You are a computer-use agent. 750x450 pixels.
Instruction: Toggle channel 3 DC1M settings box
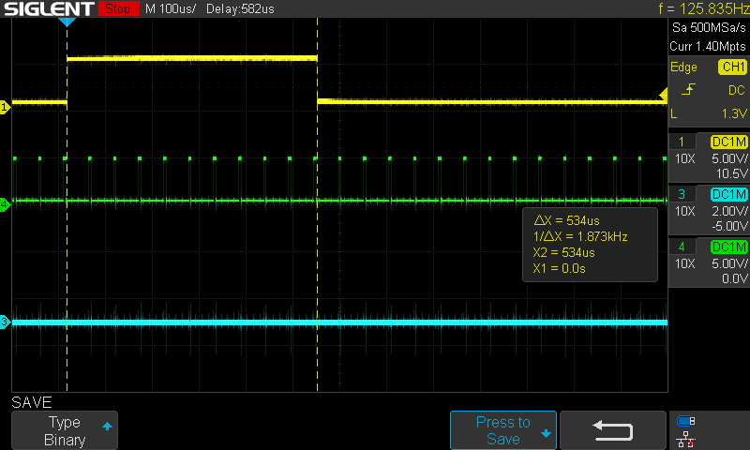point(728,194)
